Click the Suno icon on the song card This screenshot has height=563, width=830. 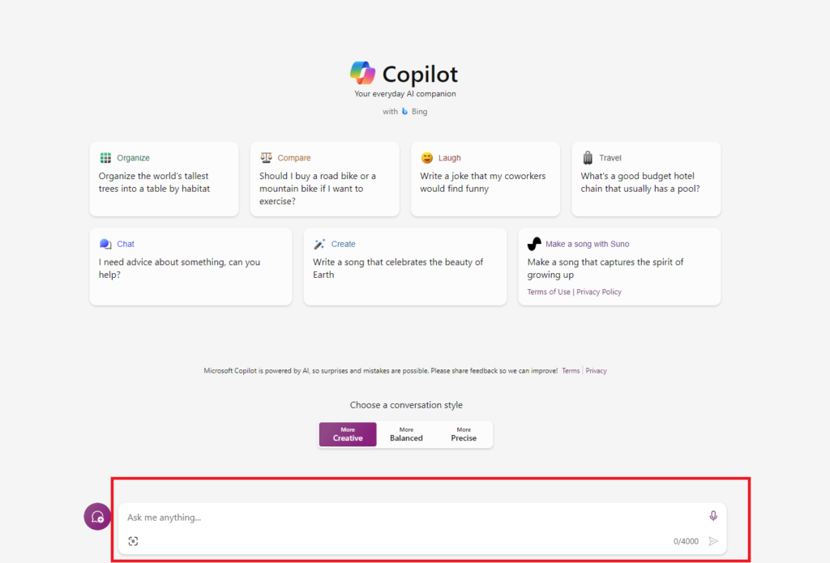[x=534, y=244]
